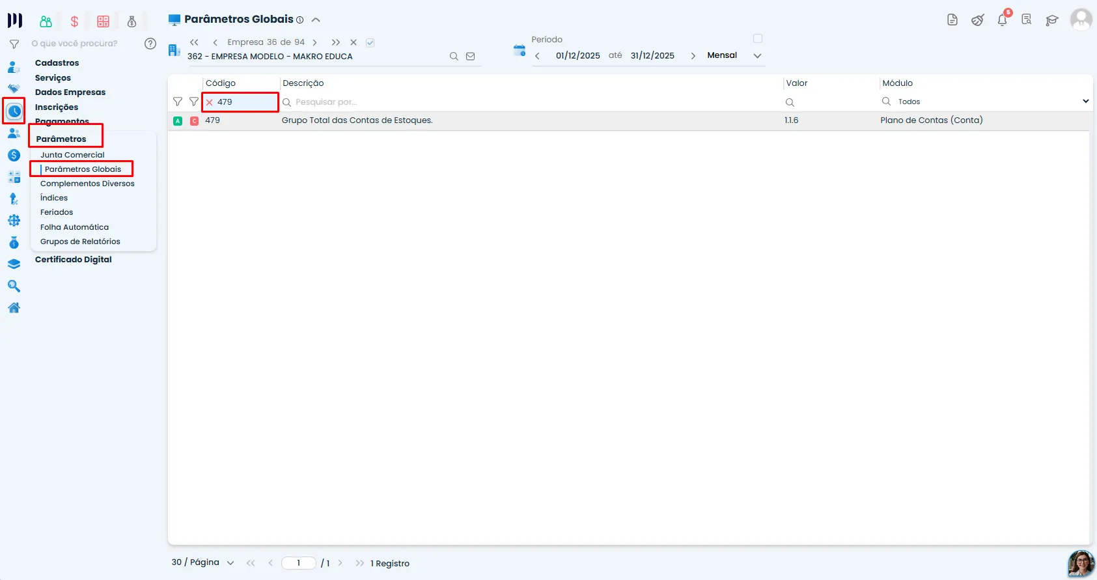Tick the checkbox above the Período field
The height and width of the screenshot is (580, 1097).
pyautogui.click(x=758, y=38)
